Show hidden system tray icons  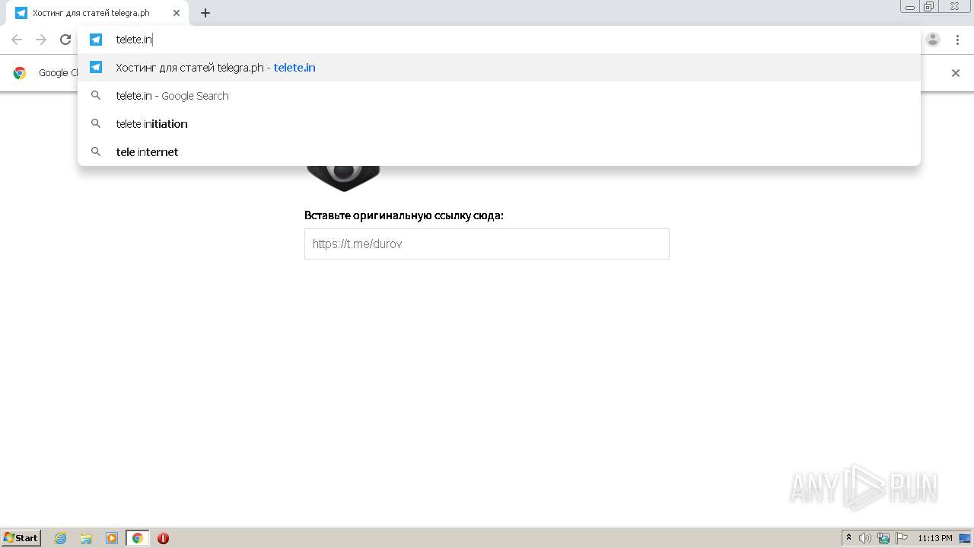(848, 538)
